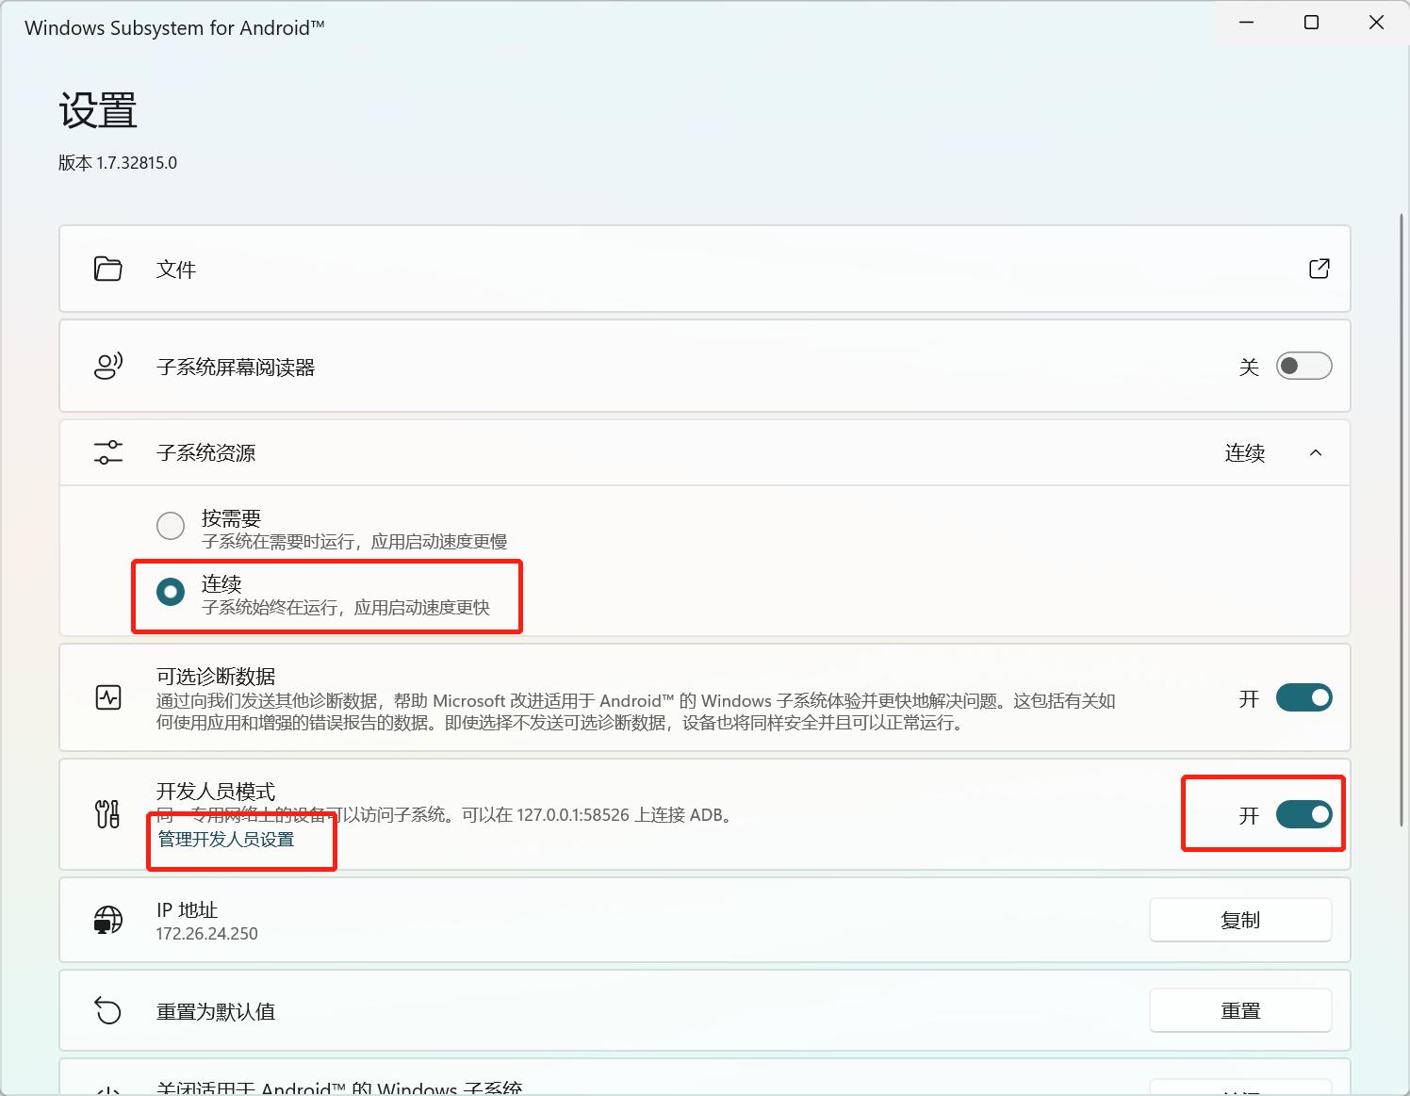Click the screen reader person icon
The width and height of the screenshot is (1410, 1096).
click(x=107, y=366)
